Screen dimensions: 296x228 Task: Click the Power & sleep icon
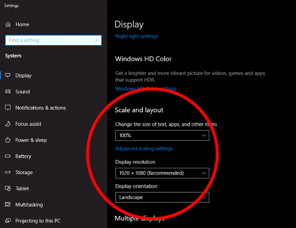pos(8,140)
